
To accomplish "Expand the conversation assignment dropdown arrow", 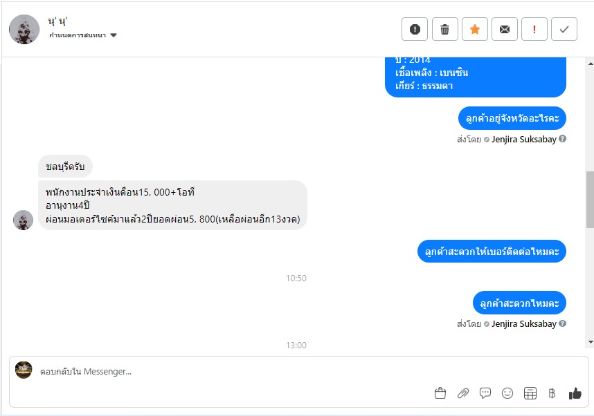I will tap(114, 35).
